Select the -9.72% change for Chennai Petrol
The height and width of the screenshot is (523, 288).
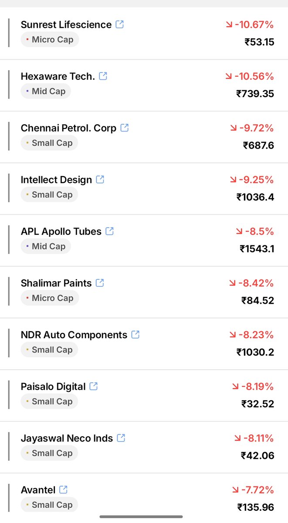click(252, 128)
